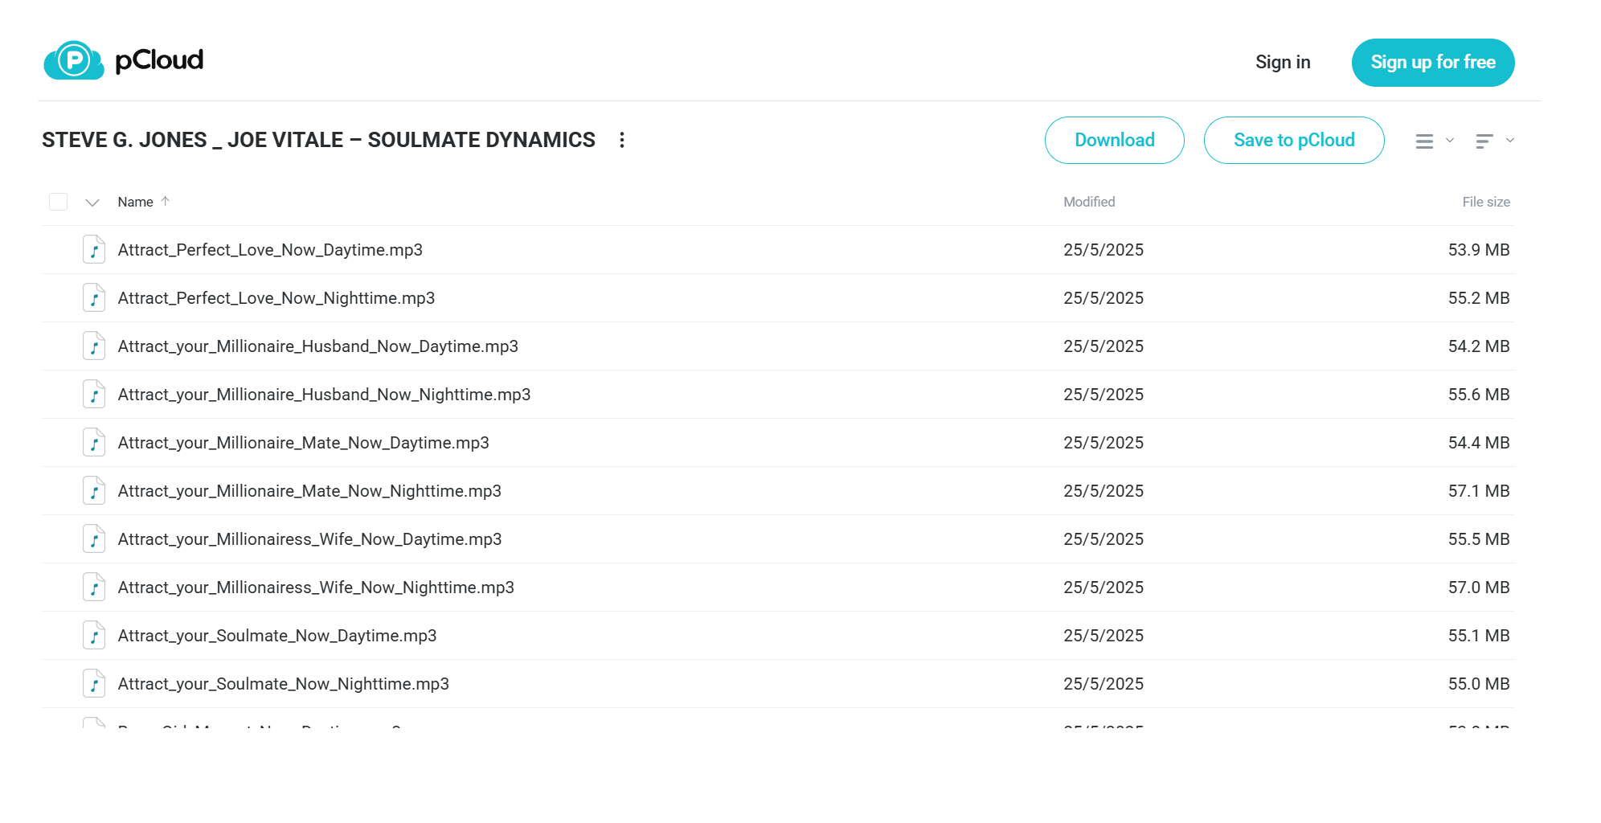Click the audio icon for Attract_your_Soulmate_Now_Nighttime.mp3
This screenshot has height=823, width=1601.
point(94,684)
